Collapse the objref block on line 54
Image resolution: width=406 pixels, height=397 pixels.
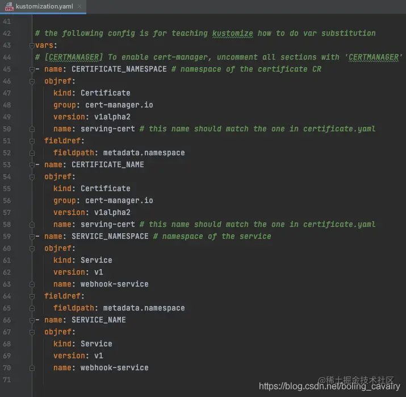click(32, 177)
